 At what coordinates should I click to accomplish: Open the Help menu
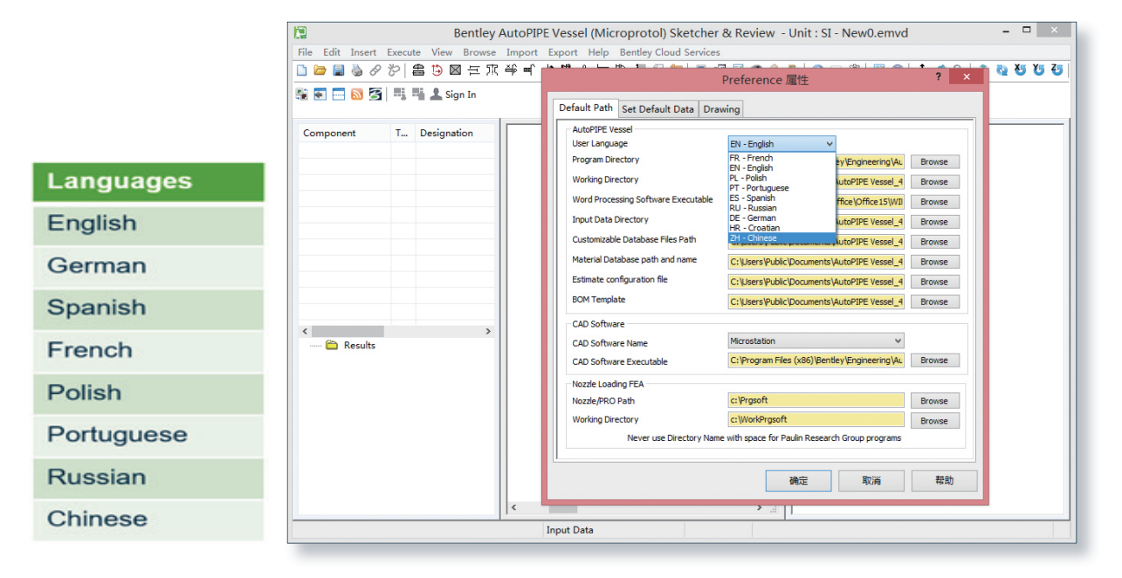tap(598, 52)
